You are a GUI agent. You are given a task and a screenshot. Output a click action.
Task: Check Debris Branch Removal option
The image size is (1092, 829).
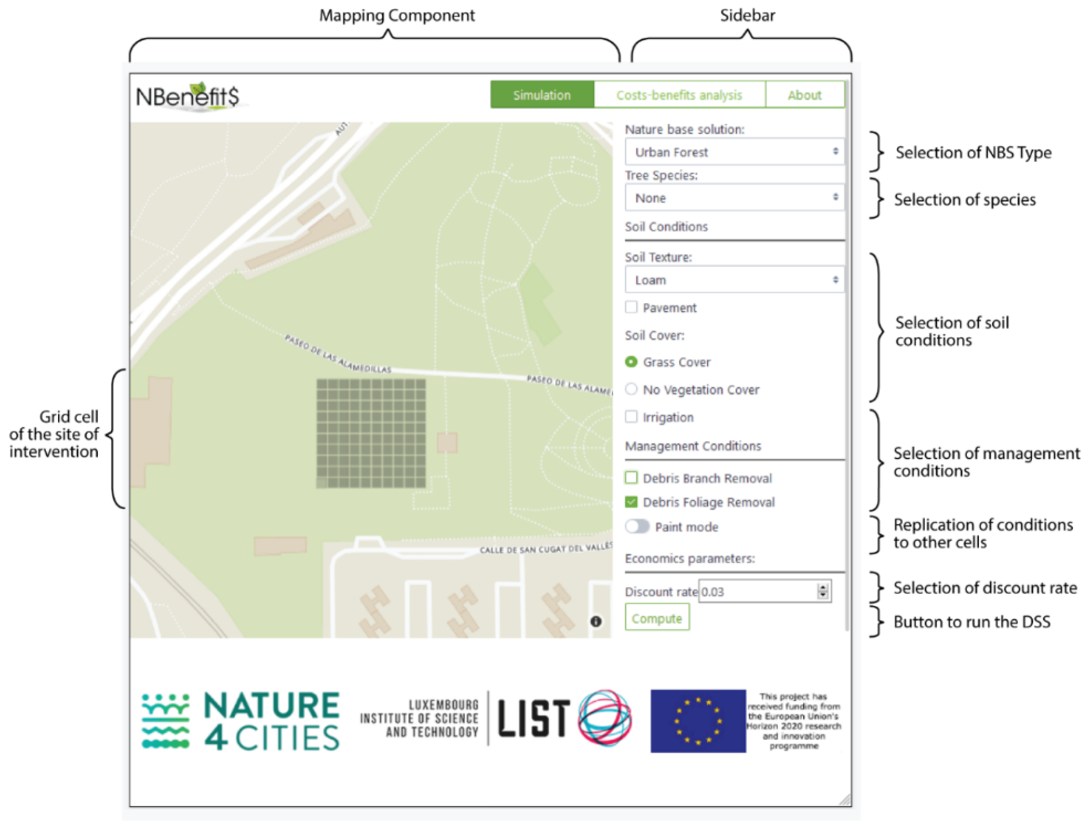(631, 477)
